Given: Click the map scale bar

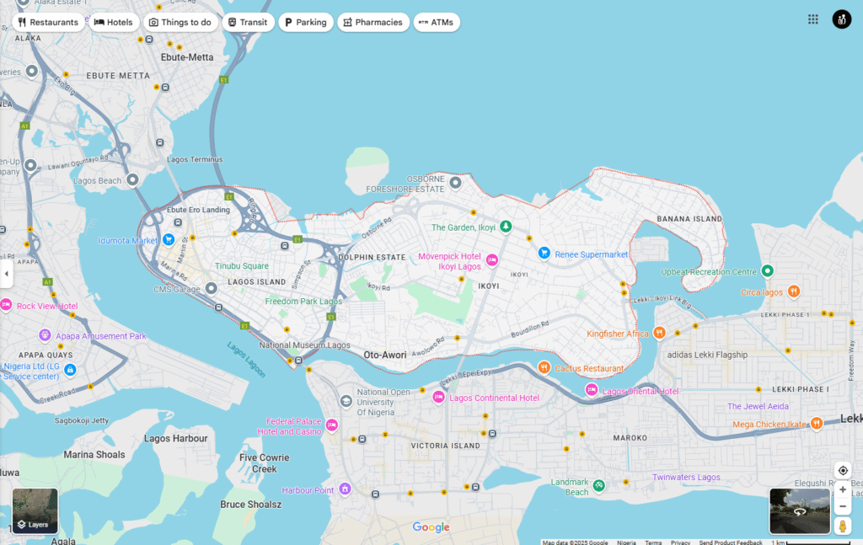Looking at the screenshot, I should pyautogui.click(x=812, y=542).
